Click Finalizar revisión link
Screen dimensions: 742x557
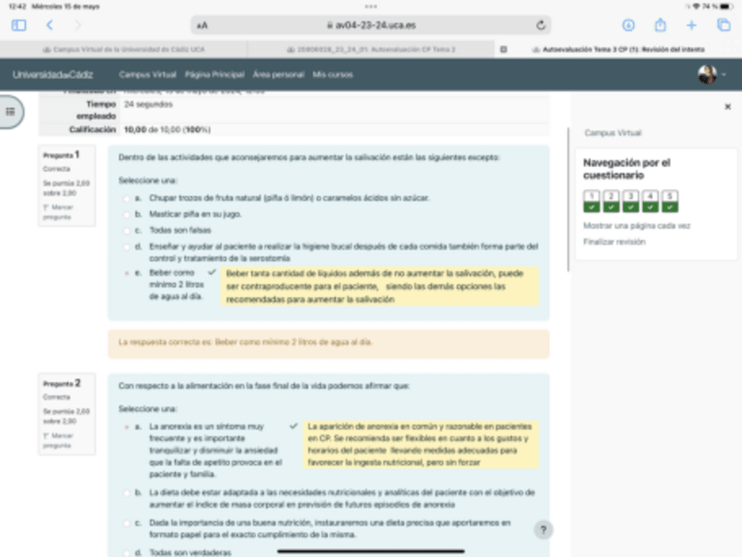[614, 242]
